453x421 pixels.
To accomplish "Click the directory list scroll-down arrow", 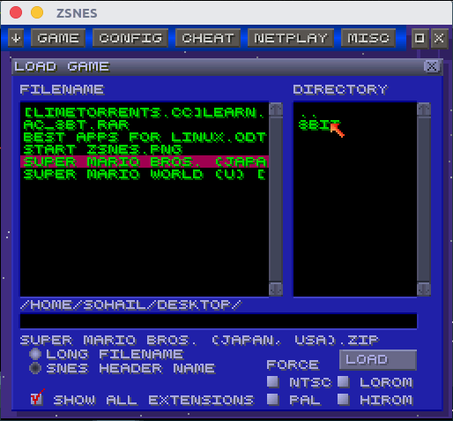I will pos(424,289).
